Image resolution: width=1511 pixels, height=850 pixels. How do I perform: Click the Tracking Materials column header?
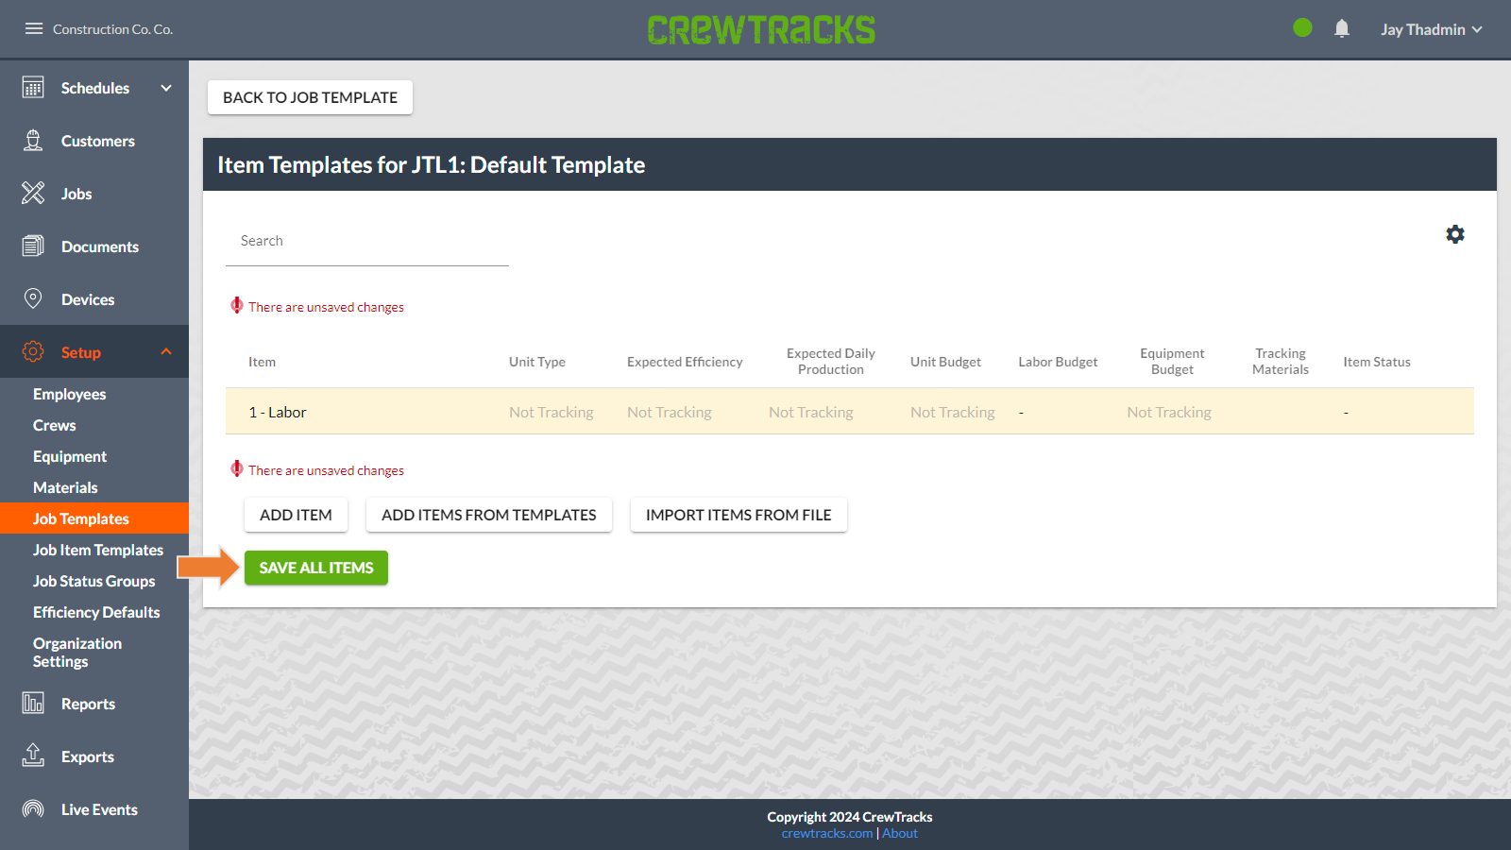tap(1281, 362)
